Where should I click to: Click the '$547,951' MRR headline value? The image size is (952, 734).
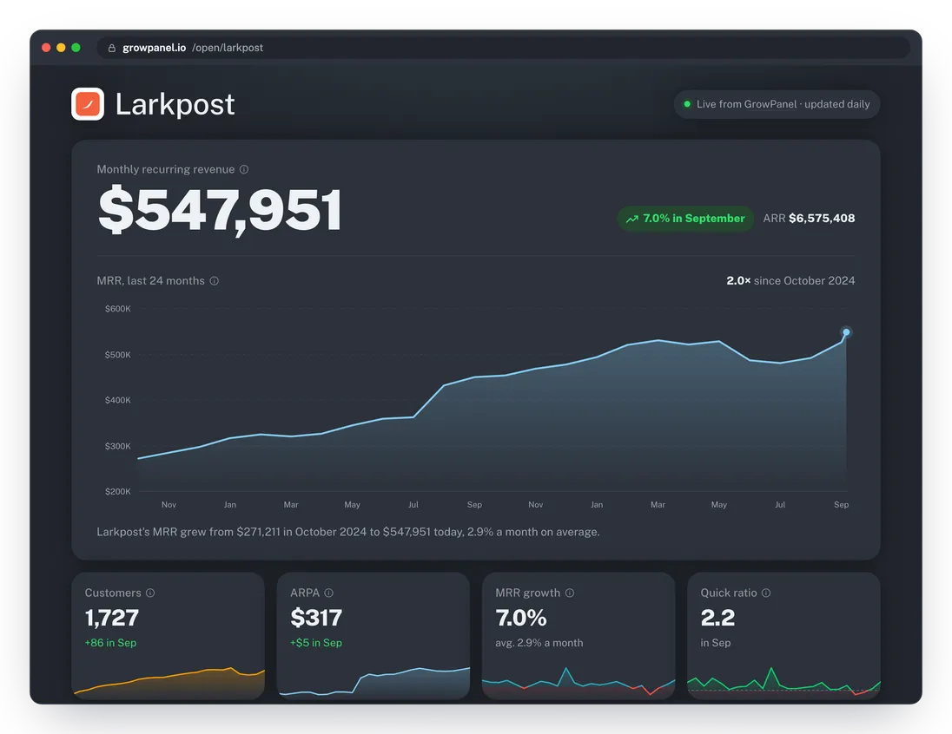click(220, 210)
